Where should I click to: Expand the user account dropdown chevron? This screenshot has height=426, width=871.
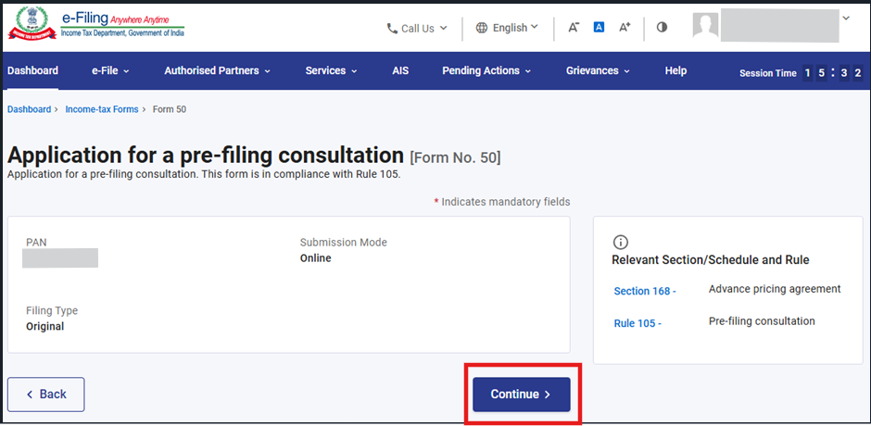pos(846,19)
